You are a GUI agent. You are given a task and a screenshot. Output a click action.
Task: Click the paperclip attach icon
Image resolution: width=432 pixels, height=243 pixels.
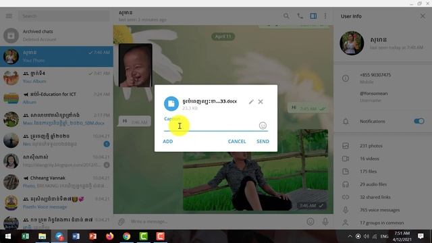tap(122, 221)
